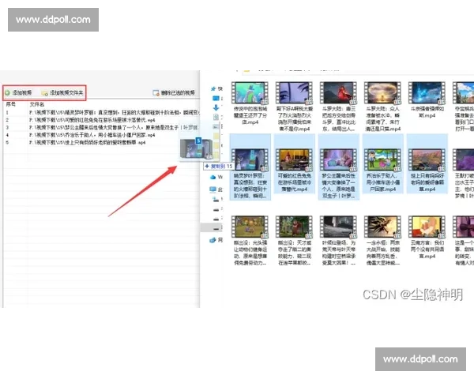Select video 熊出没：天才威夺走了熊二
The width and height of the screenshot is (474, 379).
pos(294,241)
